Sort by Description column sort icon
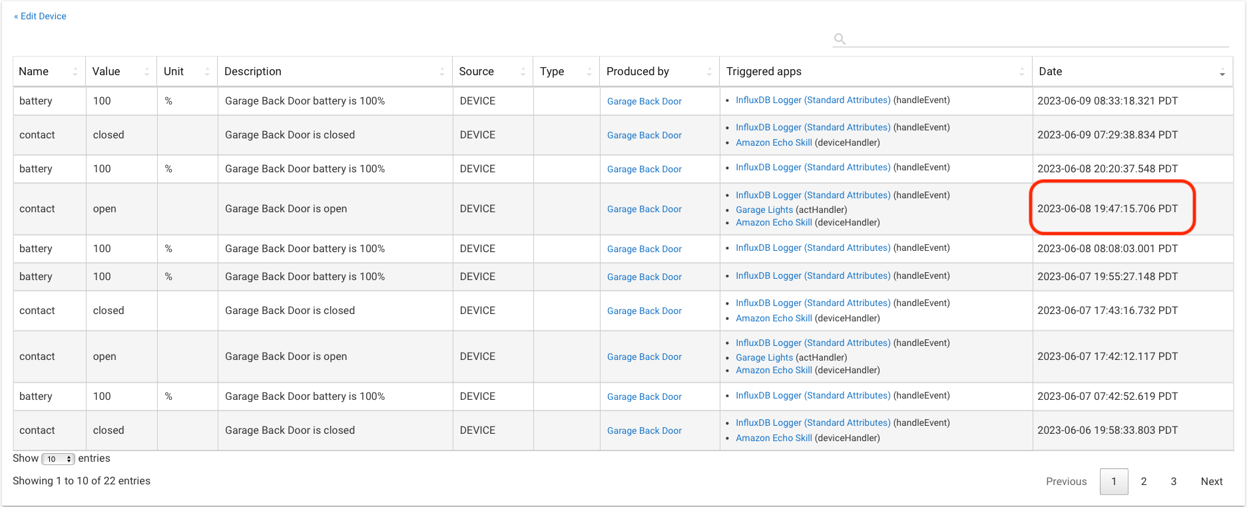 tap(442, 72)
